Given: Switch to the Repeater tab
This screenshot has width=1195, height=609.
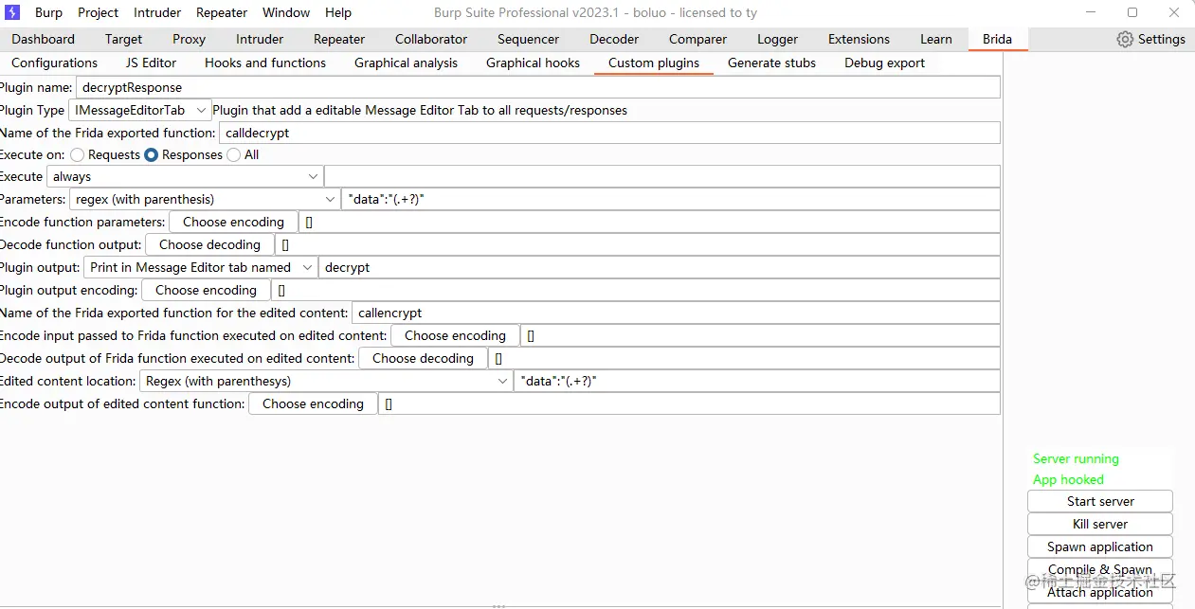Looking at the screenshot, I should pos(339,39).
